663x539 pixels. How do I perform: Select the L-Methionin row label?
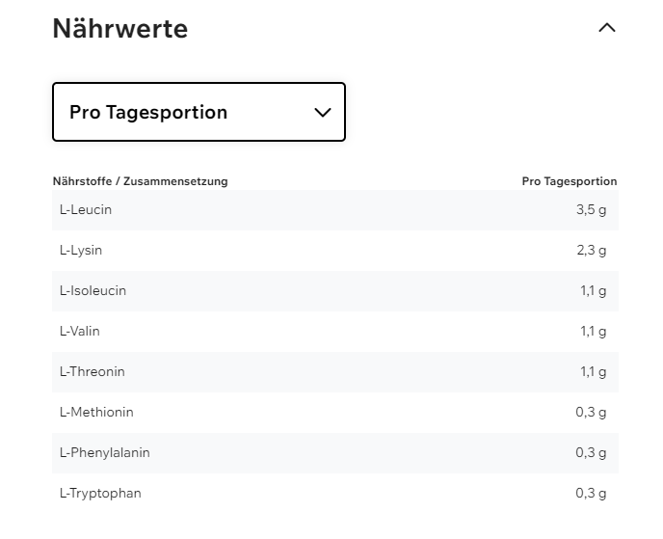[x=96, y=412]
